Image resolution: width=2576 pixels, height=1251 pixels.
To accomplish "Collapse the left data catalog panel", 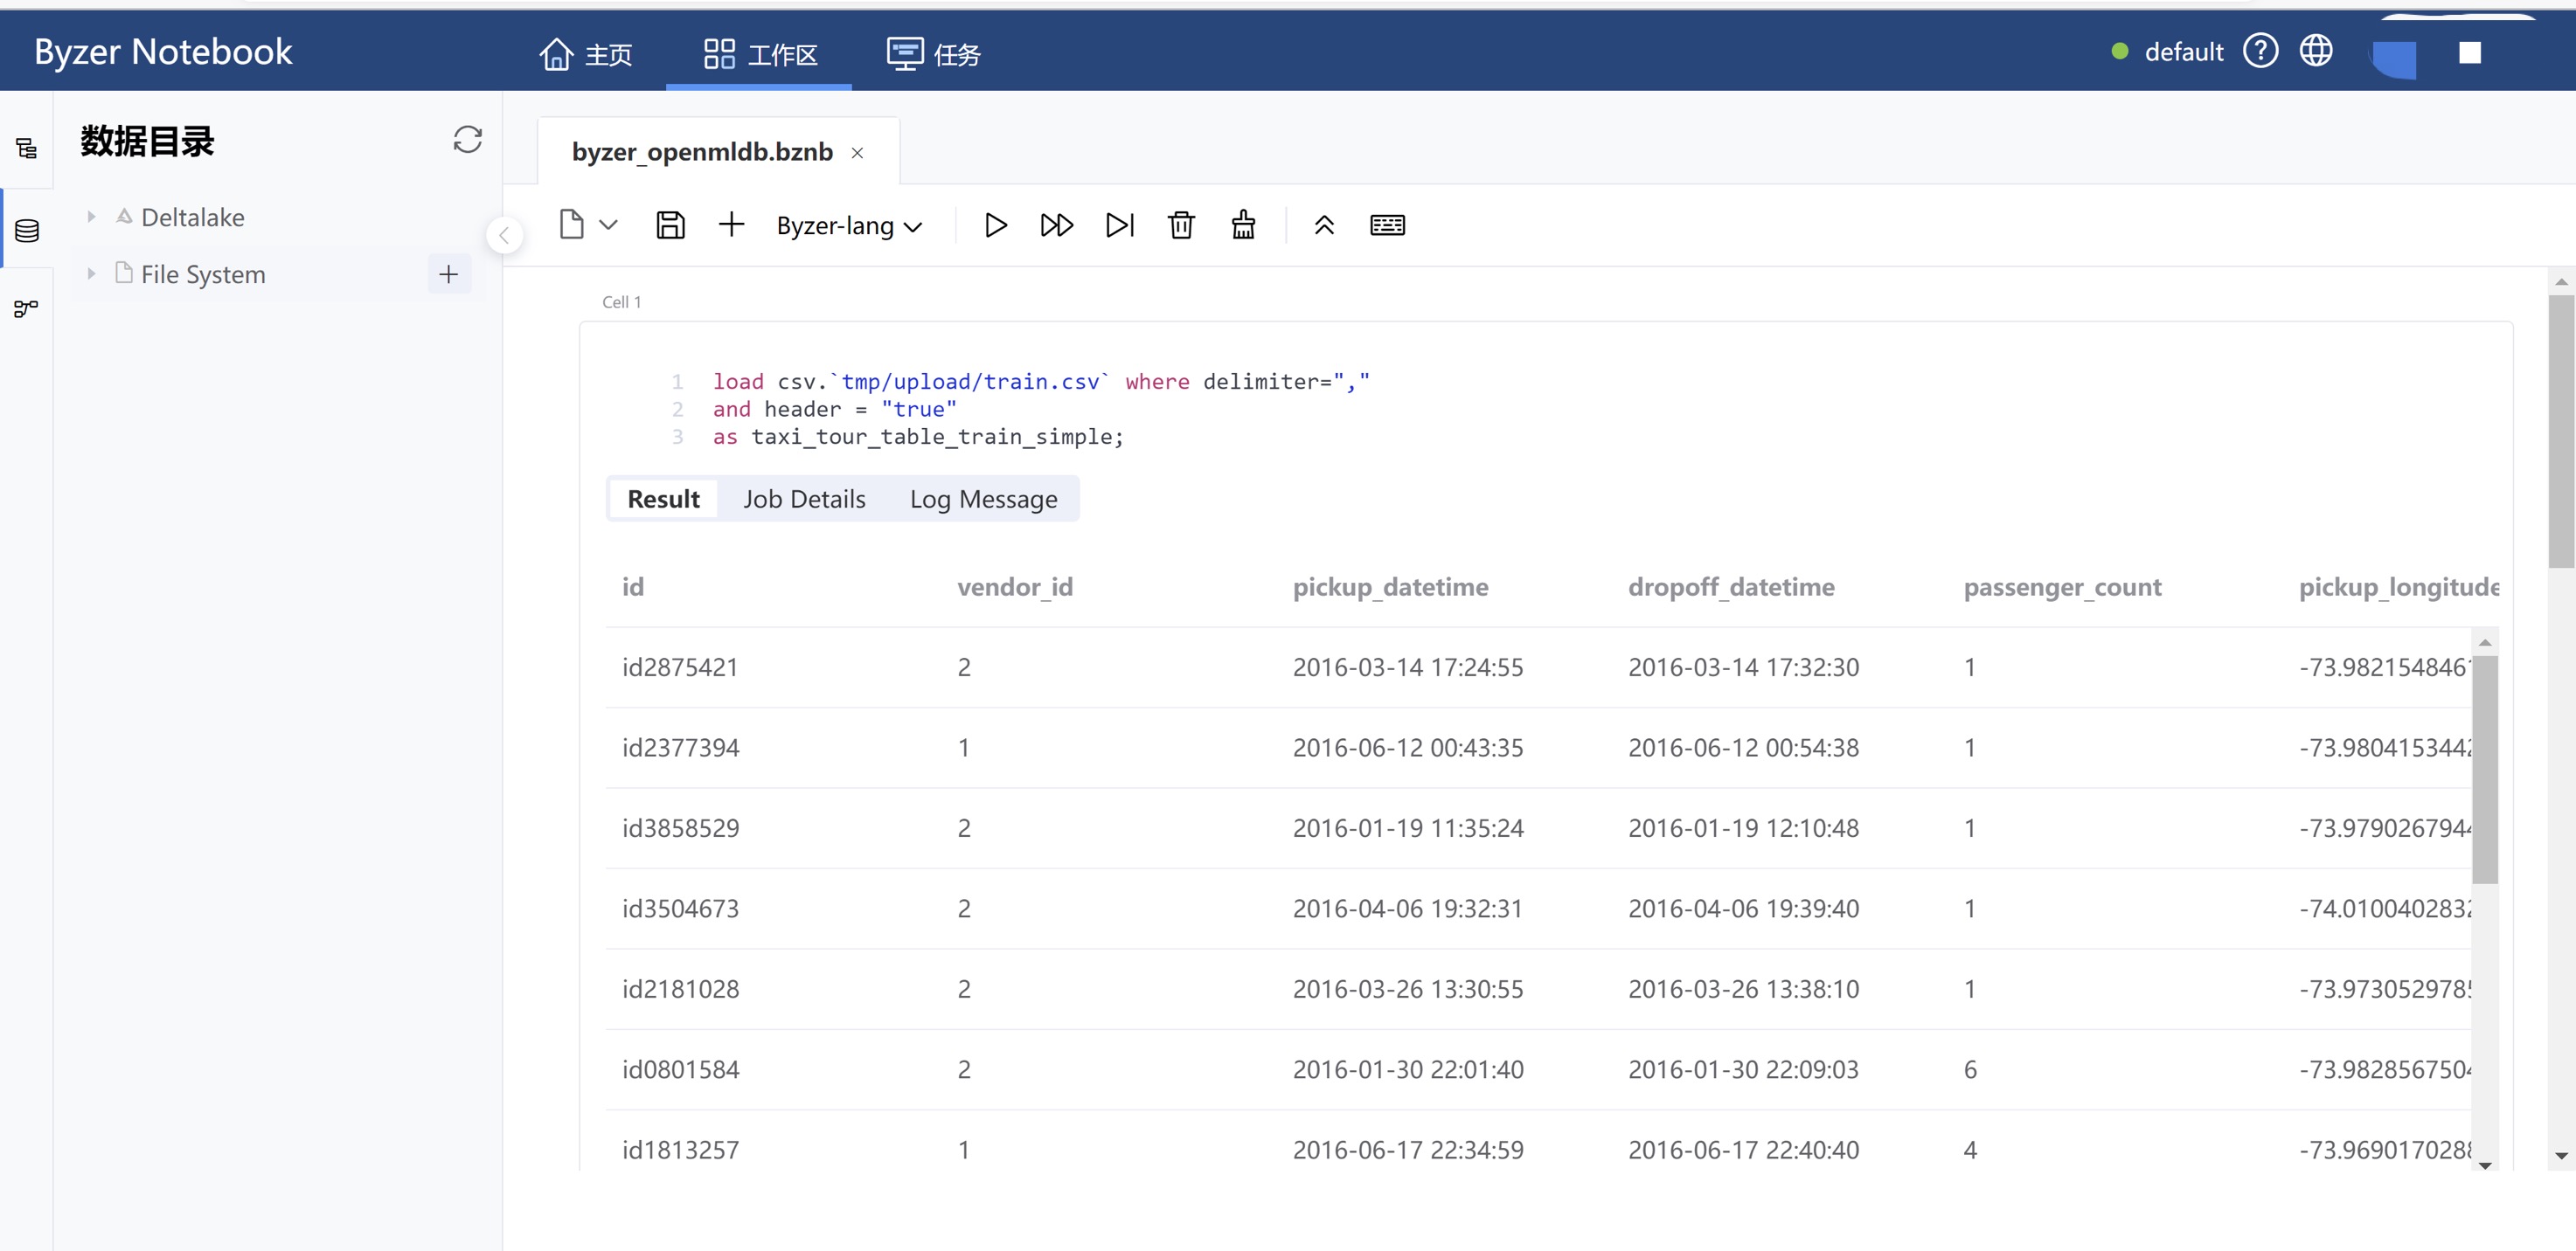I will [x=504, y=236].
